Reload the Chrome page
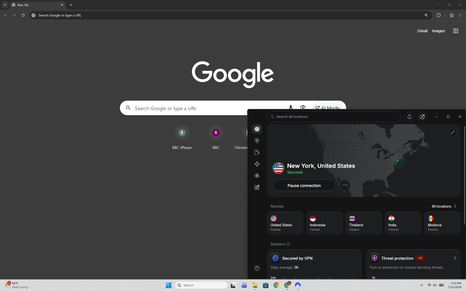466x291 pixels. [23, 15]
